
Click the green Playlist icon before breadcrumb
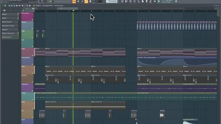[x=34, y=6]
